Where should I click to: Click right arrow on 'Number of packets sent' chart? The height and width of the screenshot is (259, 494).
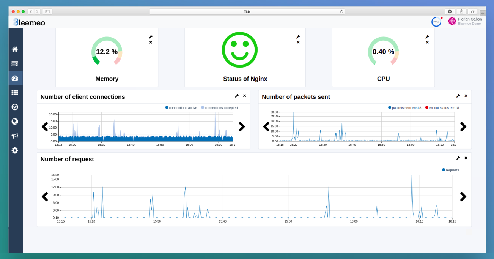coord(463,126)
